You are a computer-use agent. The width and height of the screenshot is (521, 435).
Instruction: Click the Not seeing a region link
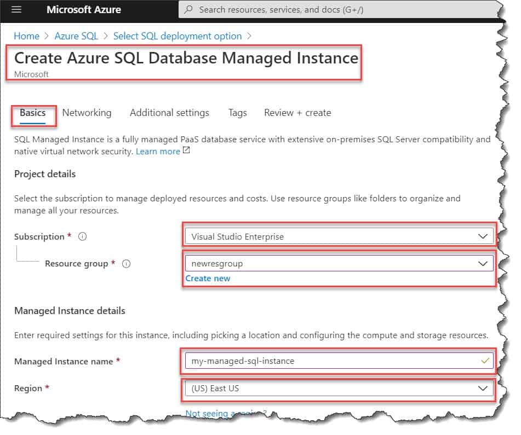pos(226,414)
